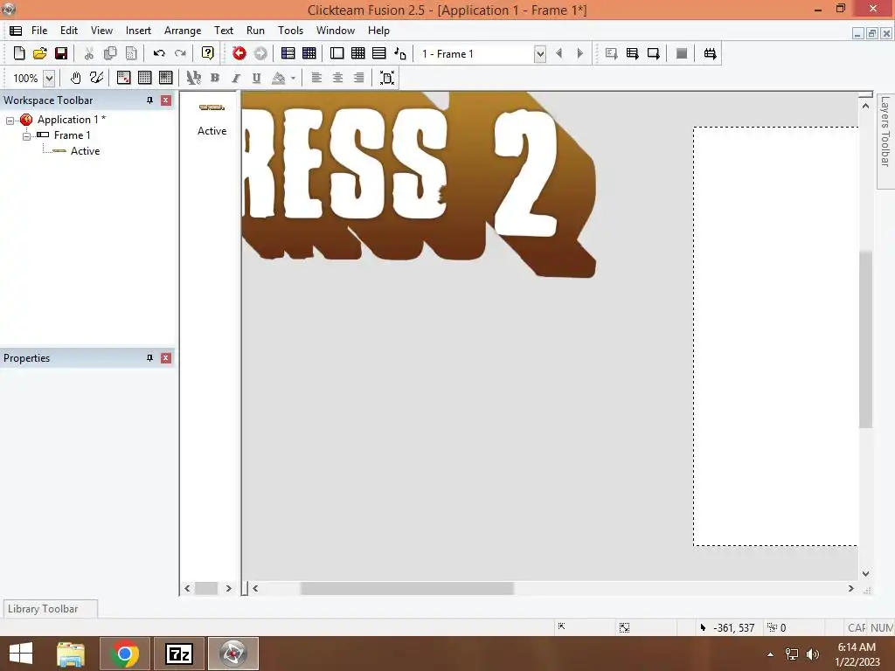The image size is (895, 671).
Task: Close the Properties panel
Action: (x=166, y=358)
